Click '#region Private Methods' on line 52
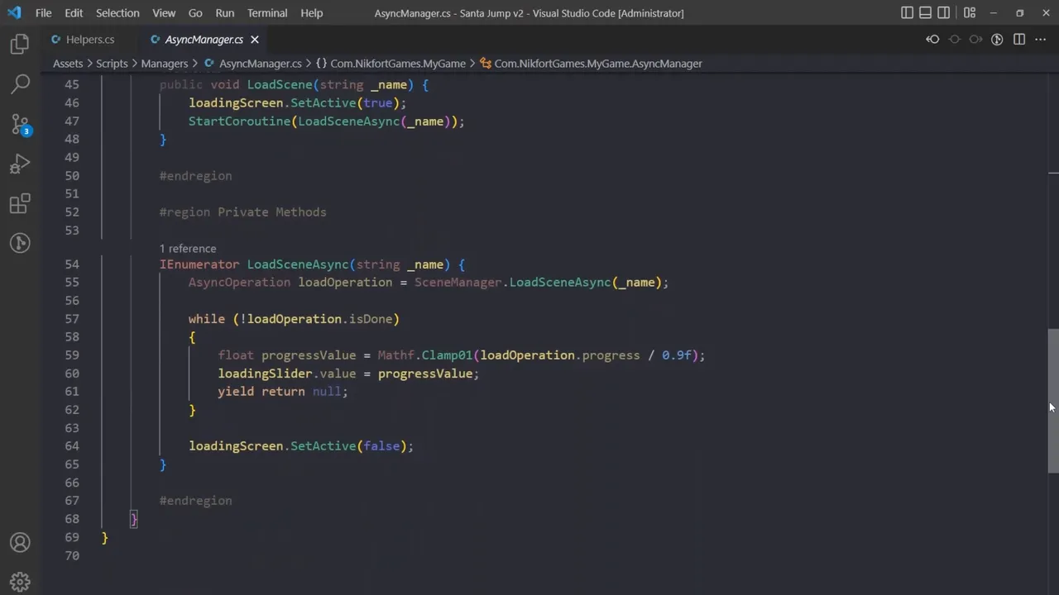 click(242, 212)
